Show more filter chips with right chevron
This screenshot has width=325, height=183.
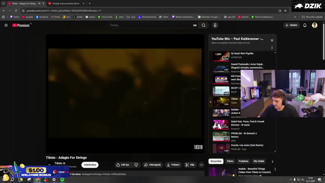point(272,161)
